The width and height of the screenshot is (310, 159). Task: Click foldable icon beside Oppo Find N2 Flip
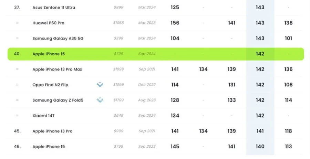[x=100, y=85]
